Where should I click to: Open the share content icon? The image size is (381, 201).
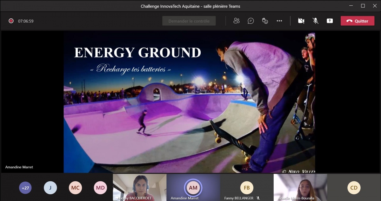(330, 21)
